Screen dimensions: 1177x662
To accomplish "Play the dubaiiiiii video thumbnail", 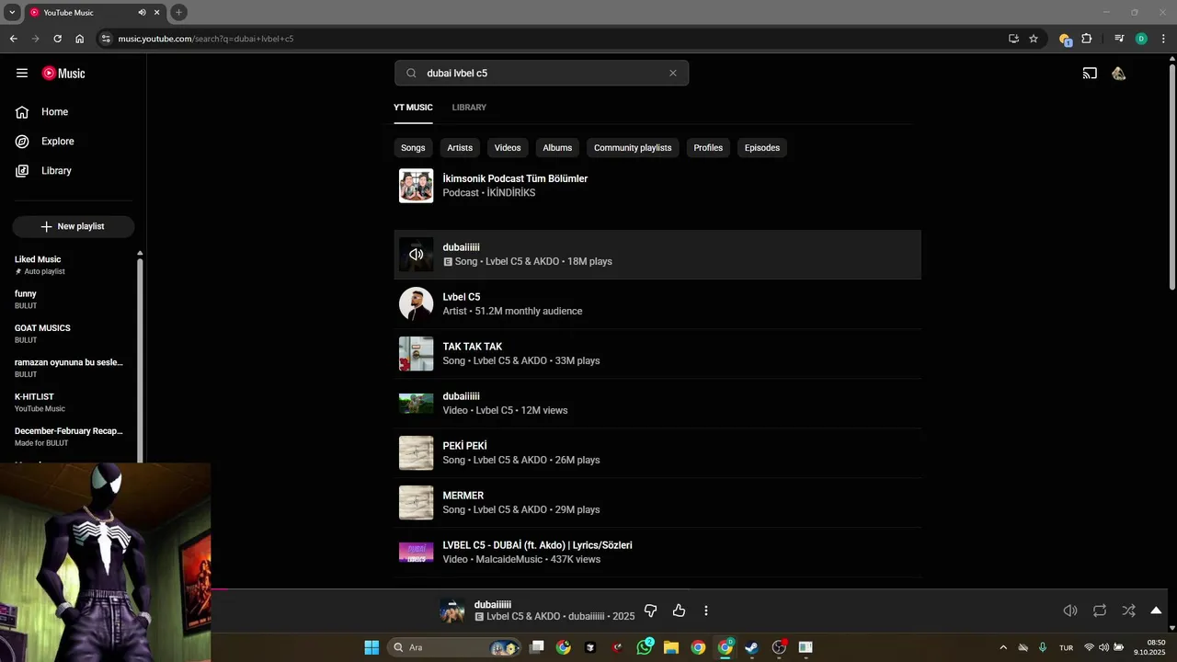I will point(416,404).
